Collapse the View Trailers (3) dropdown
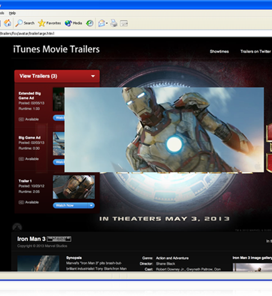This screenshot has width=272, height=296. pos(57,76)
